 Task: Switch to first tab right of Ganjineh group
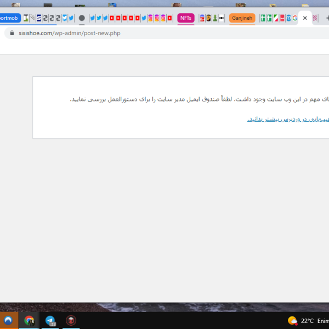coord(263,18)
